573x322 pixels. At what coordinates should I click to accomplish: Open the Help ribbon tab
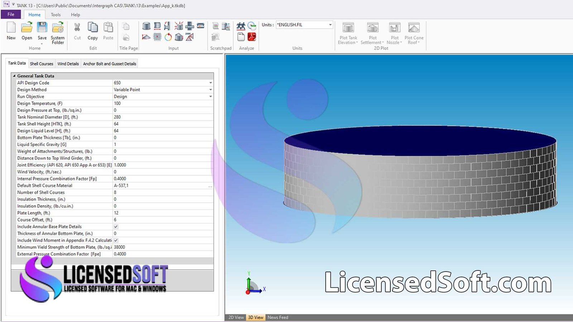pyautogui.click(x=75, y=15)
